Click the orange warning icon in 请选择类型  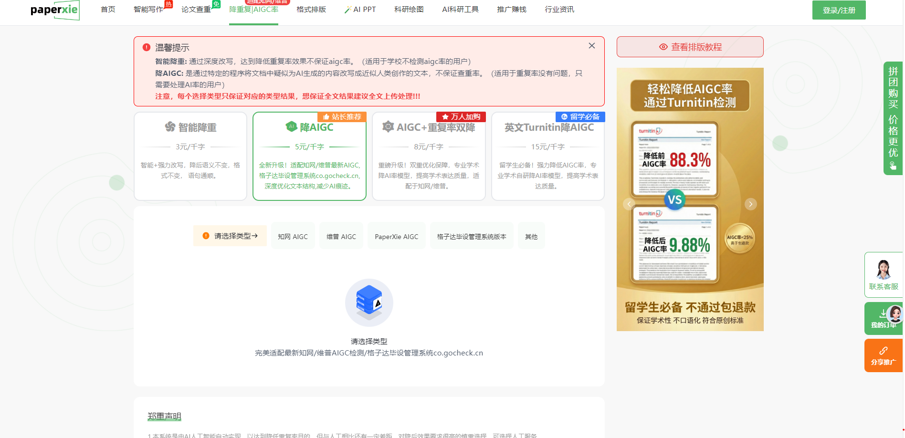206,236
